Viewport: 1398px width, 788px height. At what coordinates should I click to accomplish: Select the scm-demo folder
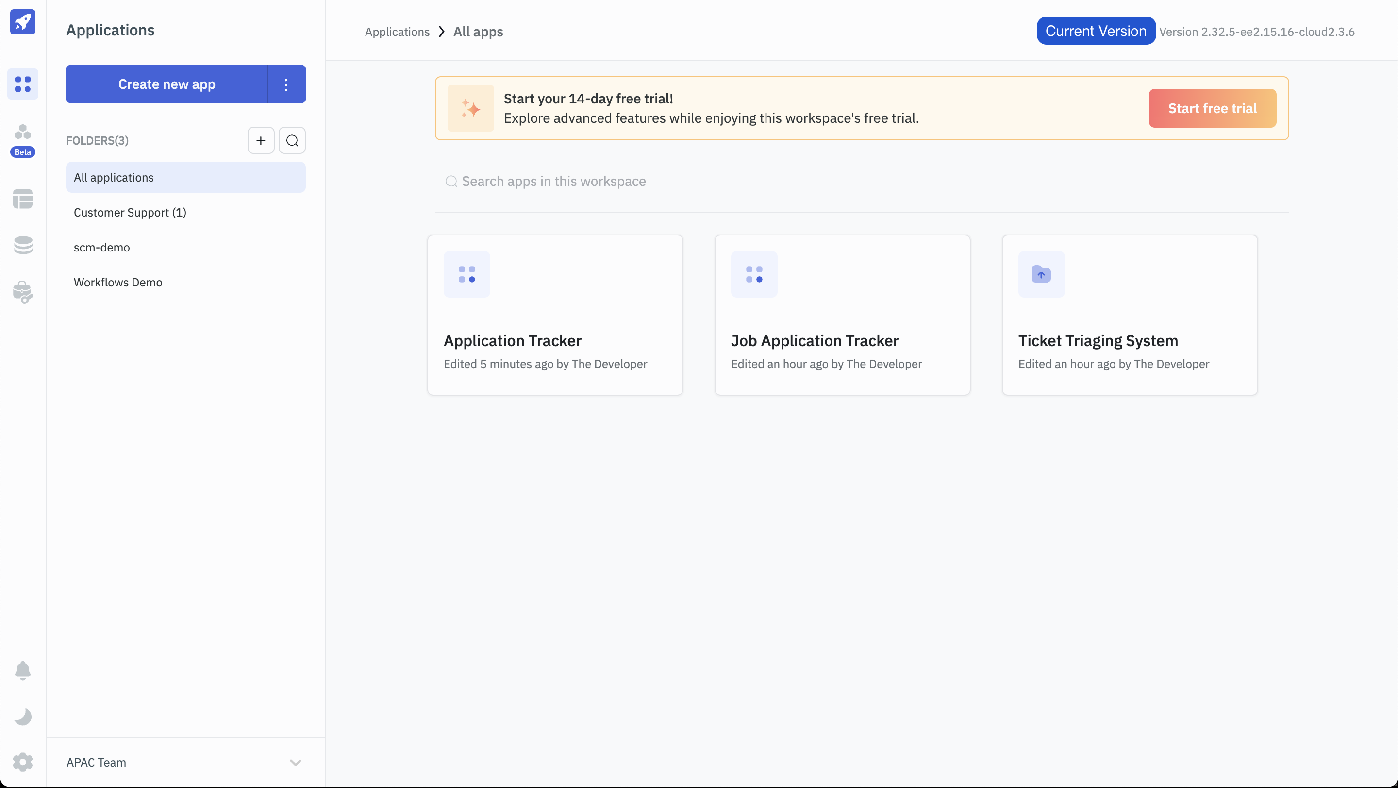101,248
